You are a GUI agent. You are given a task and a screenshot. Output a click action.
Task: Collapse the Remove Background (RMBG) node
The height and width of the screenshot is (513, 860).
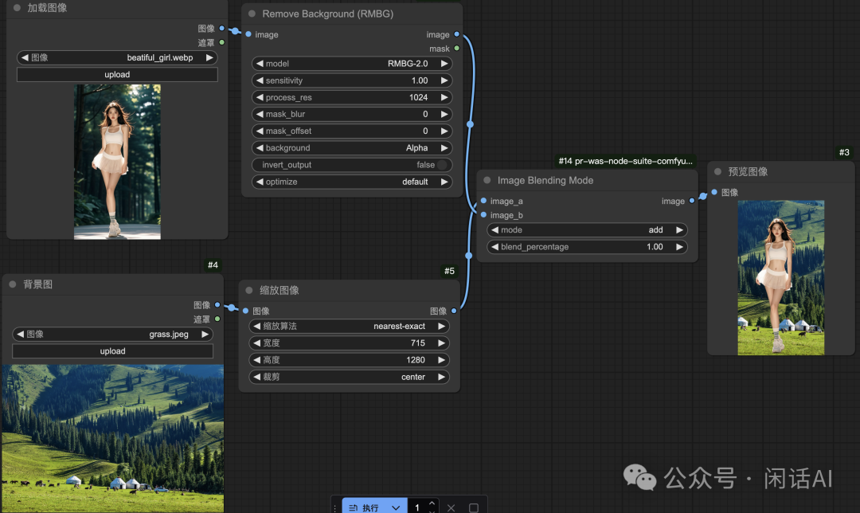click(252, 14)
